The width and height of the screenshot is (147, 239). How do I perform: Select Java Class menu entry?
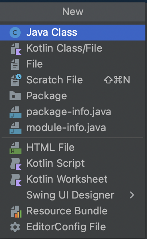click(73, 33)
